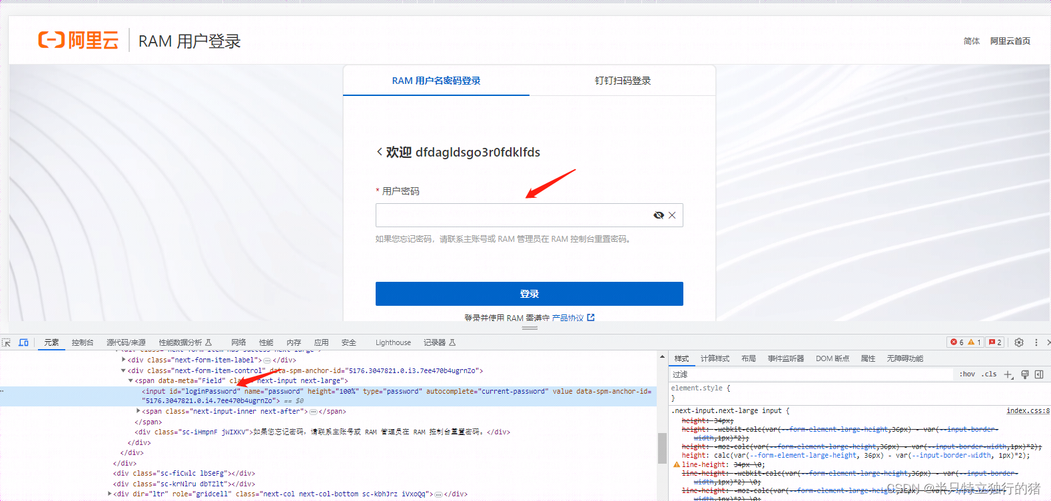Select the 事件监听器 pane tab
Image resolution: width=1051 pixels, height=501 pixels.
pyautogui.click(x=786, y=358)
